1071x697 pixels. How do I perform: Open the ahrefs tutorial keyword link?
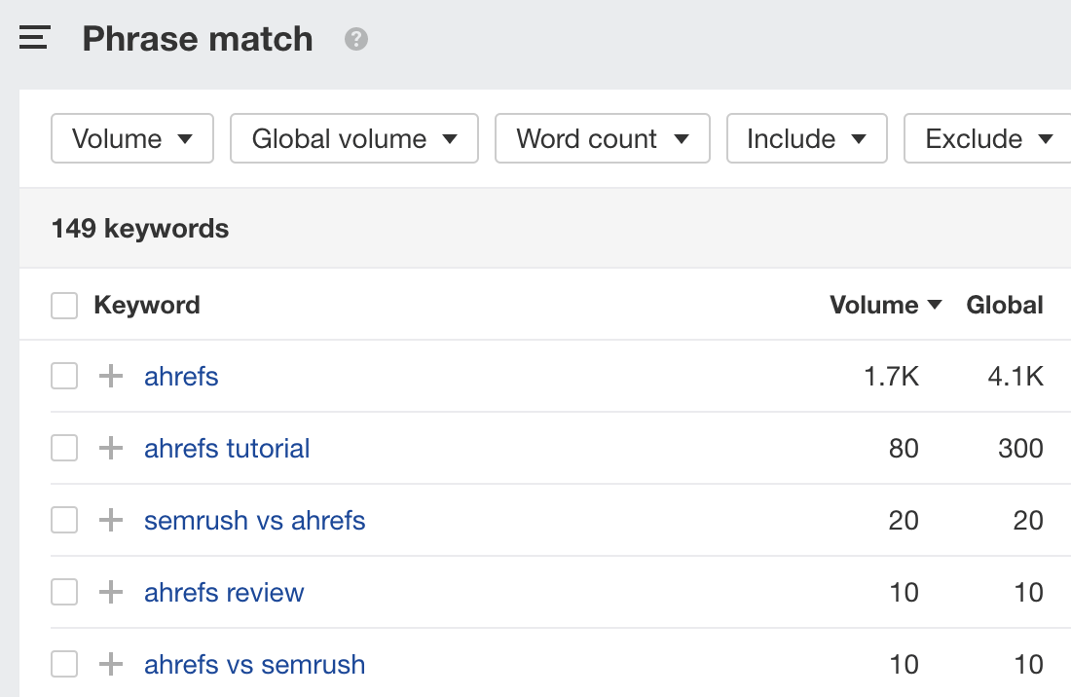point(227,448)
